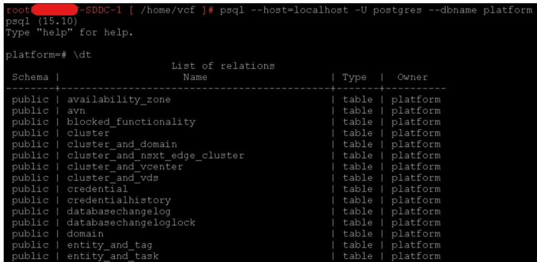This screenshot has height=262, width=537.
Task: Click the Owner column header
Action: pyautogui.click(x=412, y=77)
